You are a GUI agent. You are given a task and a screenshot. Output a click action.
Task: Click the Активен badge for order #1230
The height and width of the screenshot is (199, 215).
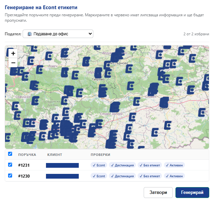[x=174, y=176]
